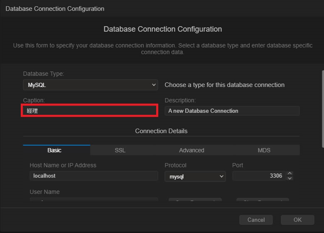Click the User Name input field
This screenshot has width=324, height=233.
click(93, 200)
